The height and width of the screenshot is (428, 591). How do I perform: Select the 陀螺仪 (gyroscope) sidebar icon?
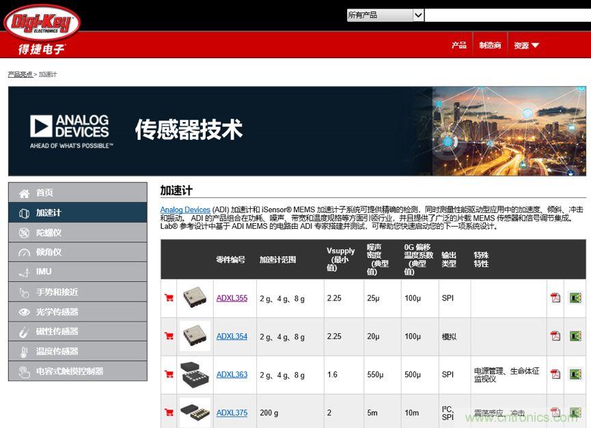pyautogui.click(x=24, y=232)
